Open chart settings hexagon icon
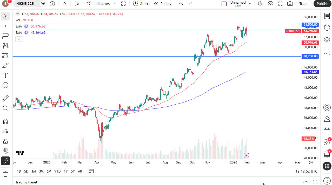 [270, 4]
